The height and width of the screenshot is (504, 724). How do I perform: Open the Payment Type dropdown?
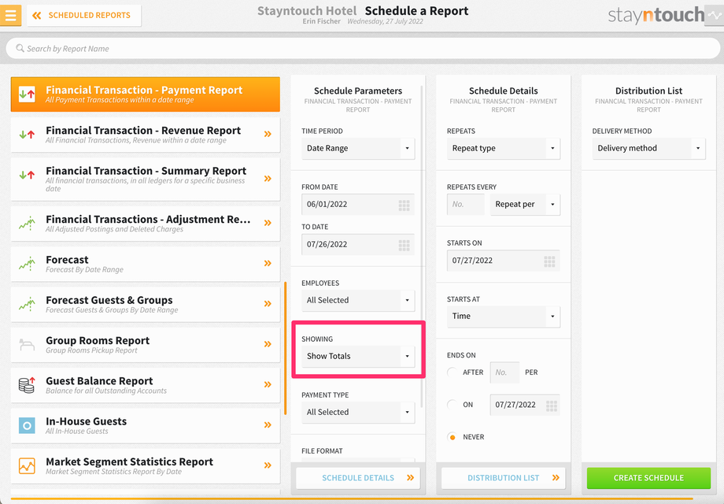click(358, 412)
